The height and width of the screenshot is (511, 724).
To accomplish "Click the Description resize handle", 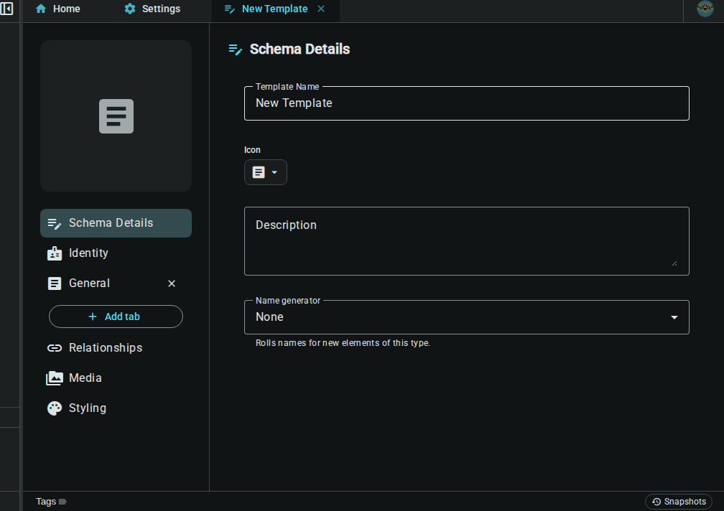I will point(674,263).
